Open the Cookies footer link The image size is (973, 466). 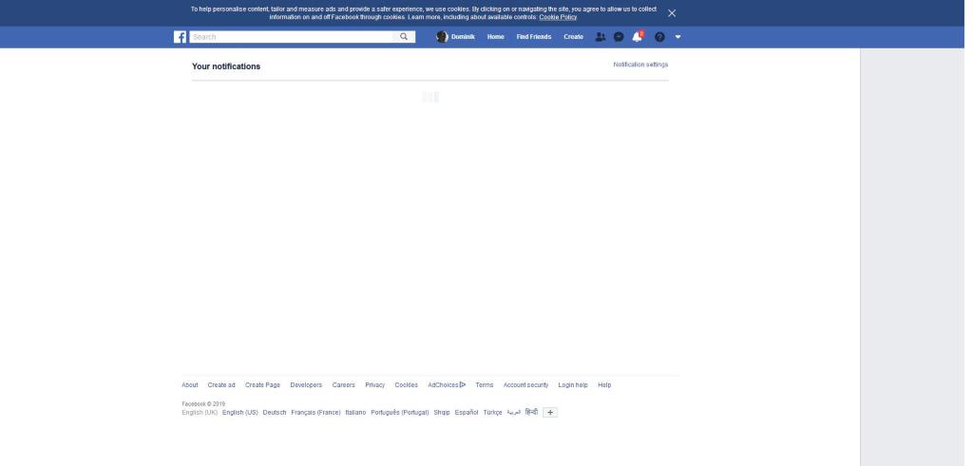click(406, 384)
